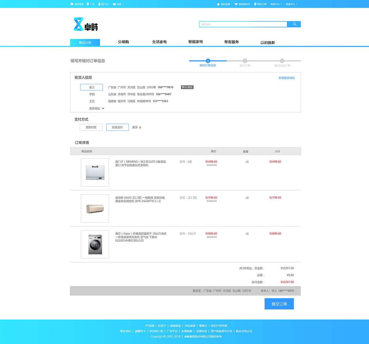Click the magnifier search button
The height and width of the screenshot is (344, 369).
(x=294, y=24)
